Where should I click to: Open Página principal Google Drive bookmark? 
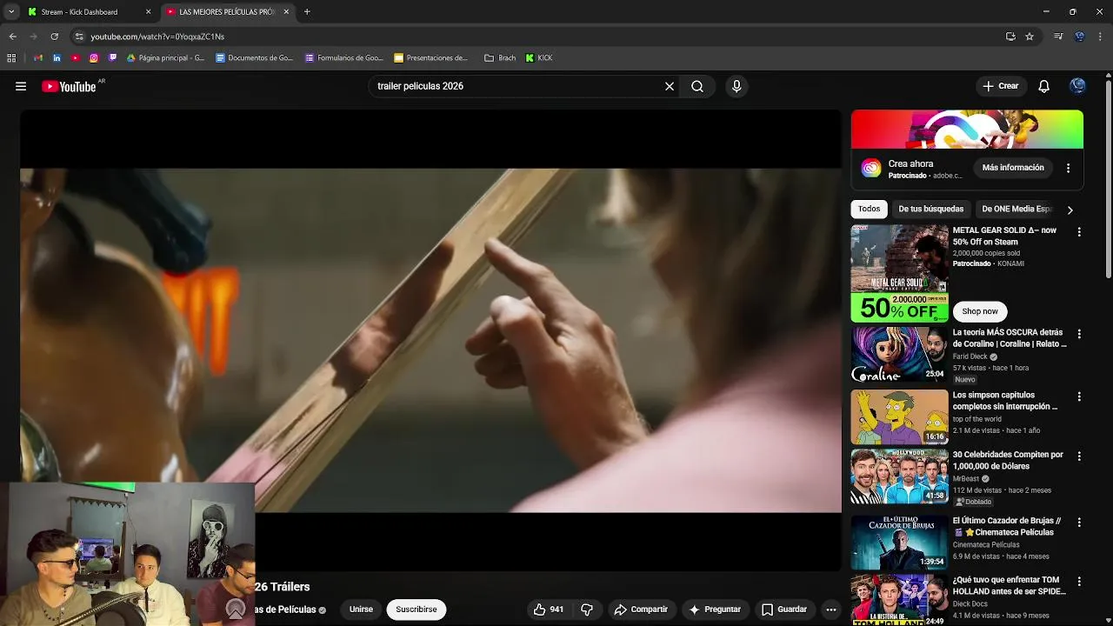(165, 58)
